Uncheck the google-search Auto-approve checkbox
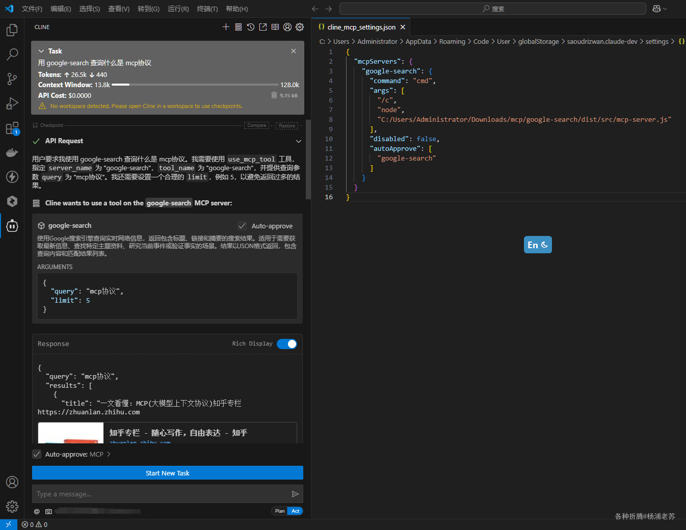This screenshot has width=686, height=530. coord(242,226)
